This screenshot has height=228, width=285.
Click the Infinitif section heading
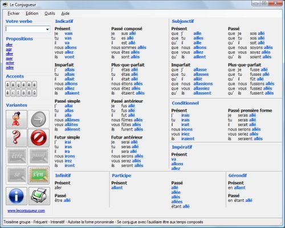(63, 176)
